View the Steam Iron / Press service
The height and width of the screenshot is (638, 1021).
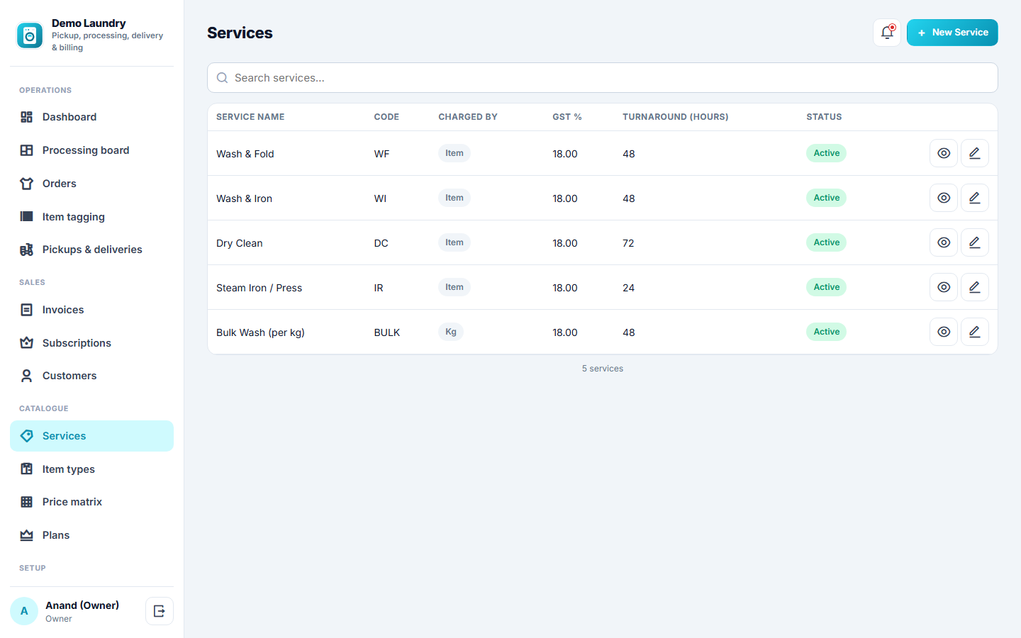(944, 287)
